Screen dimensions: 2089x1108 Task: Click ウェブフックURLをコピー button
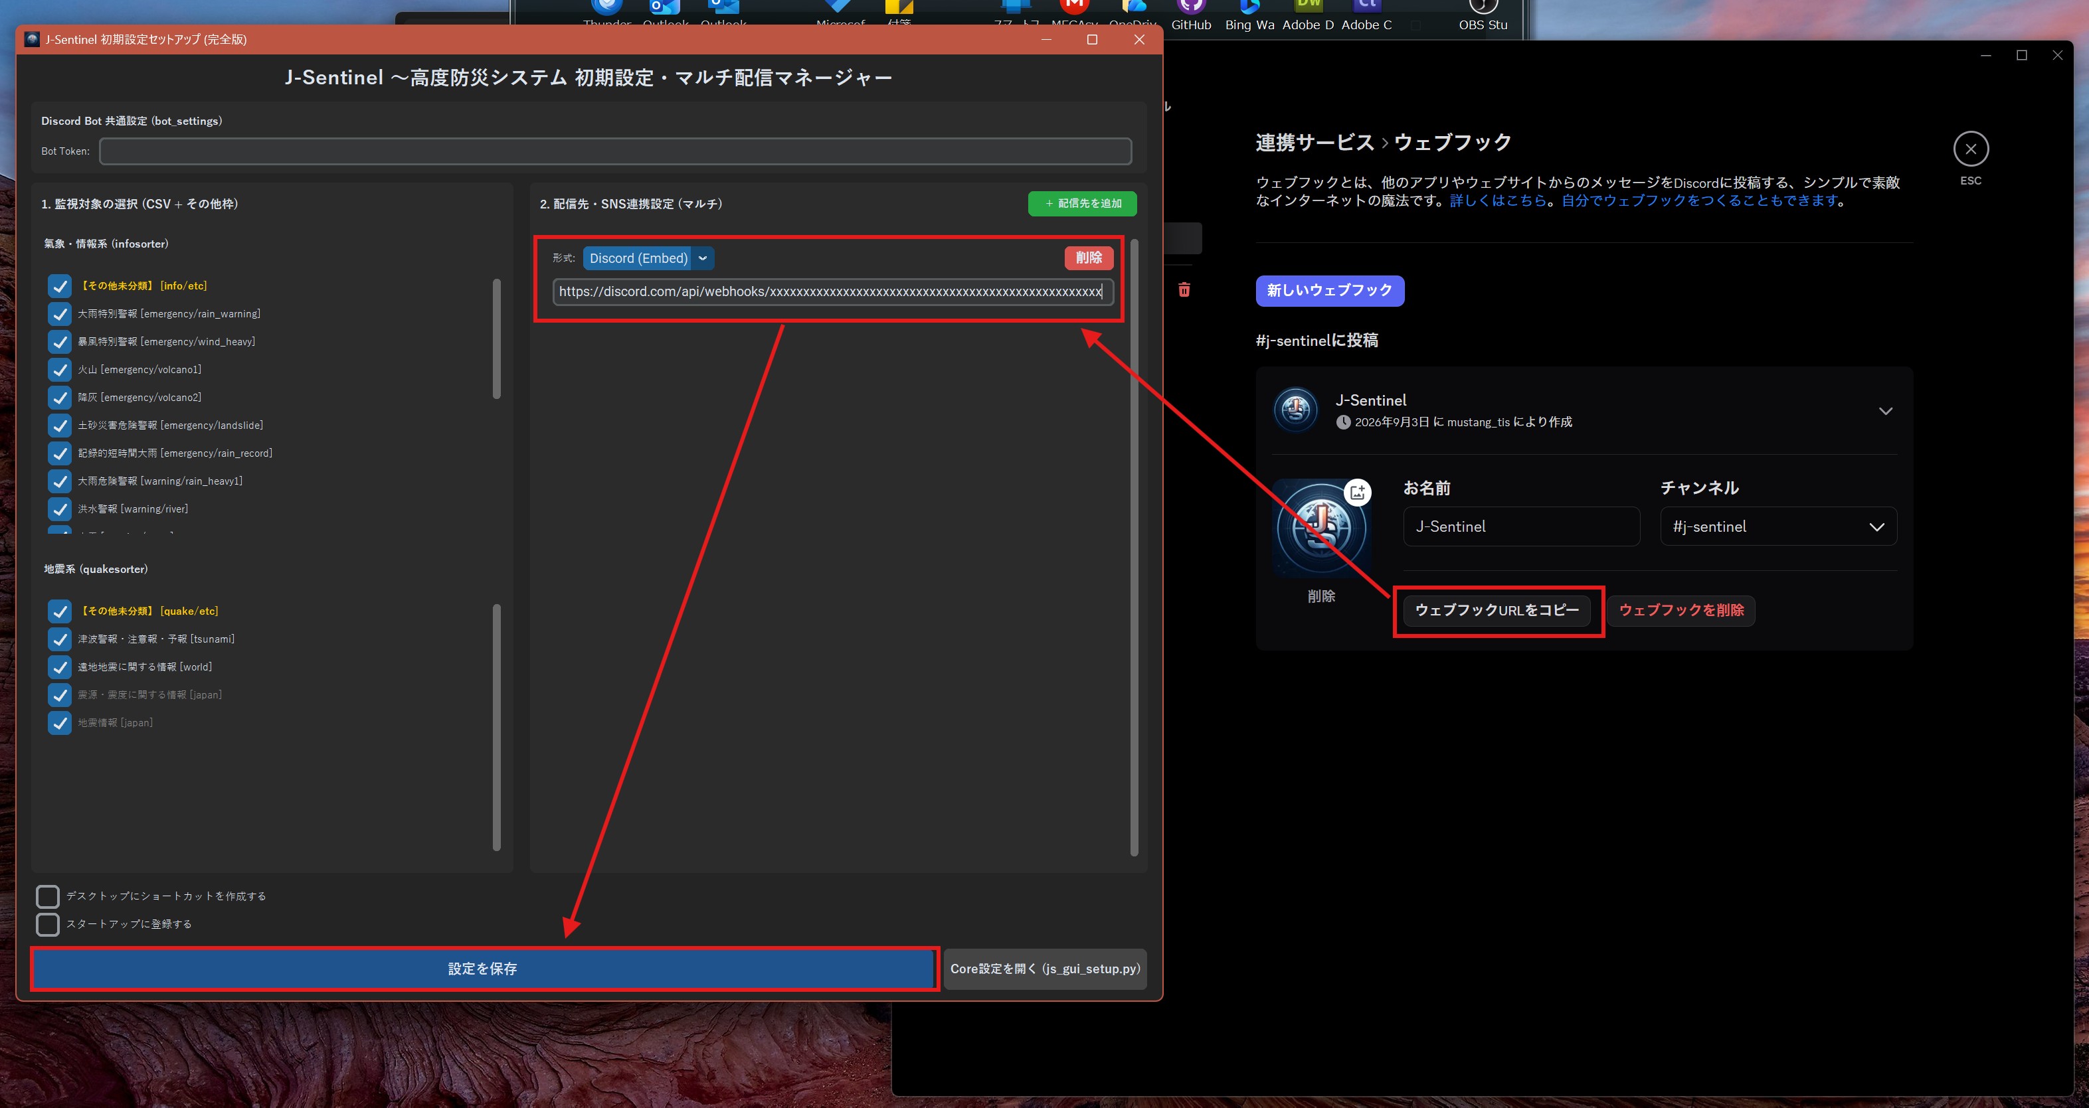click(1497, 610)
